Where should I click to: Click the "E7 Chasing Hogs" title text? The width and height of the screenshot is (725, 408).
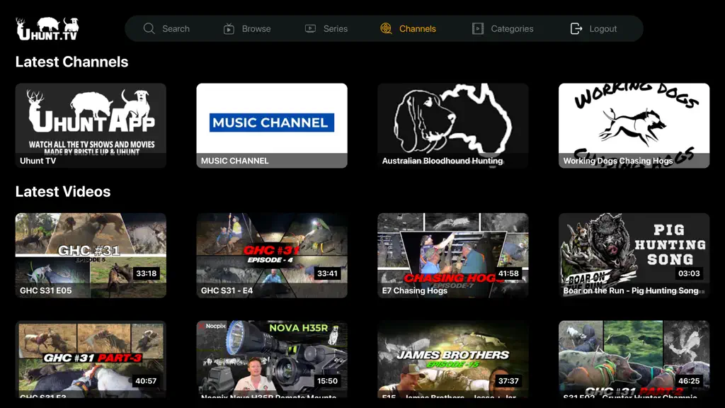click(415, 290)
